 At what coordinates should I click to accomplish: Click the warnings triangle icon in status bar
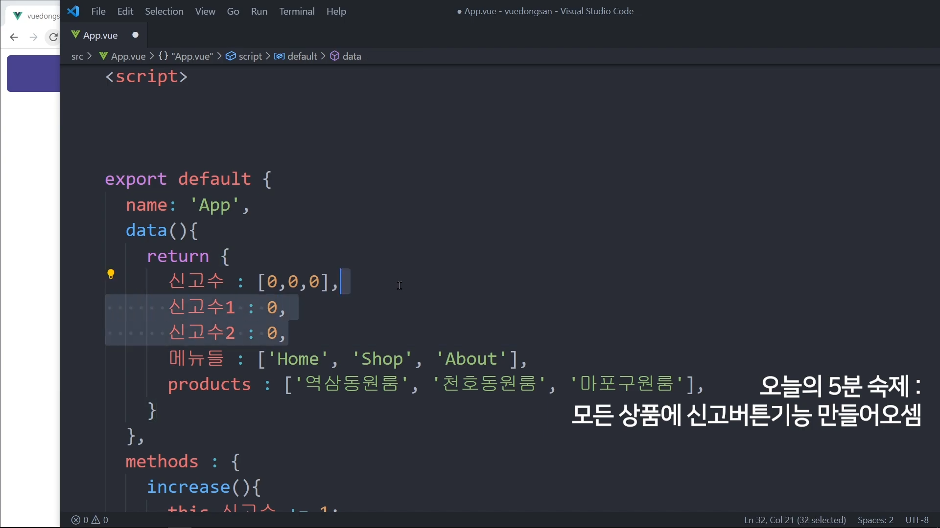(96, 520)
